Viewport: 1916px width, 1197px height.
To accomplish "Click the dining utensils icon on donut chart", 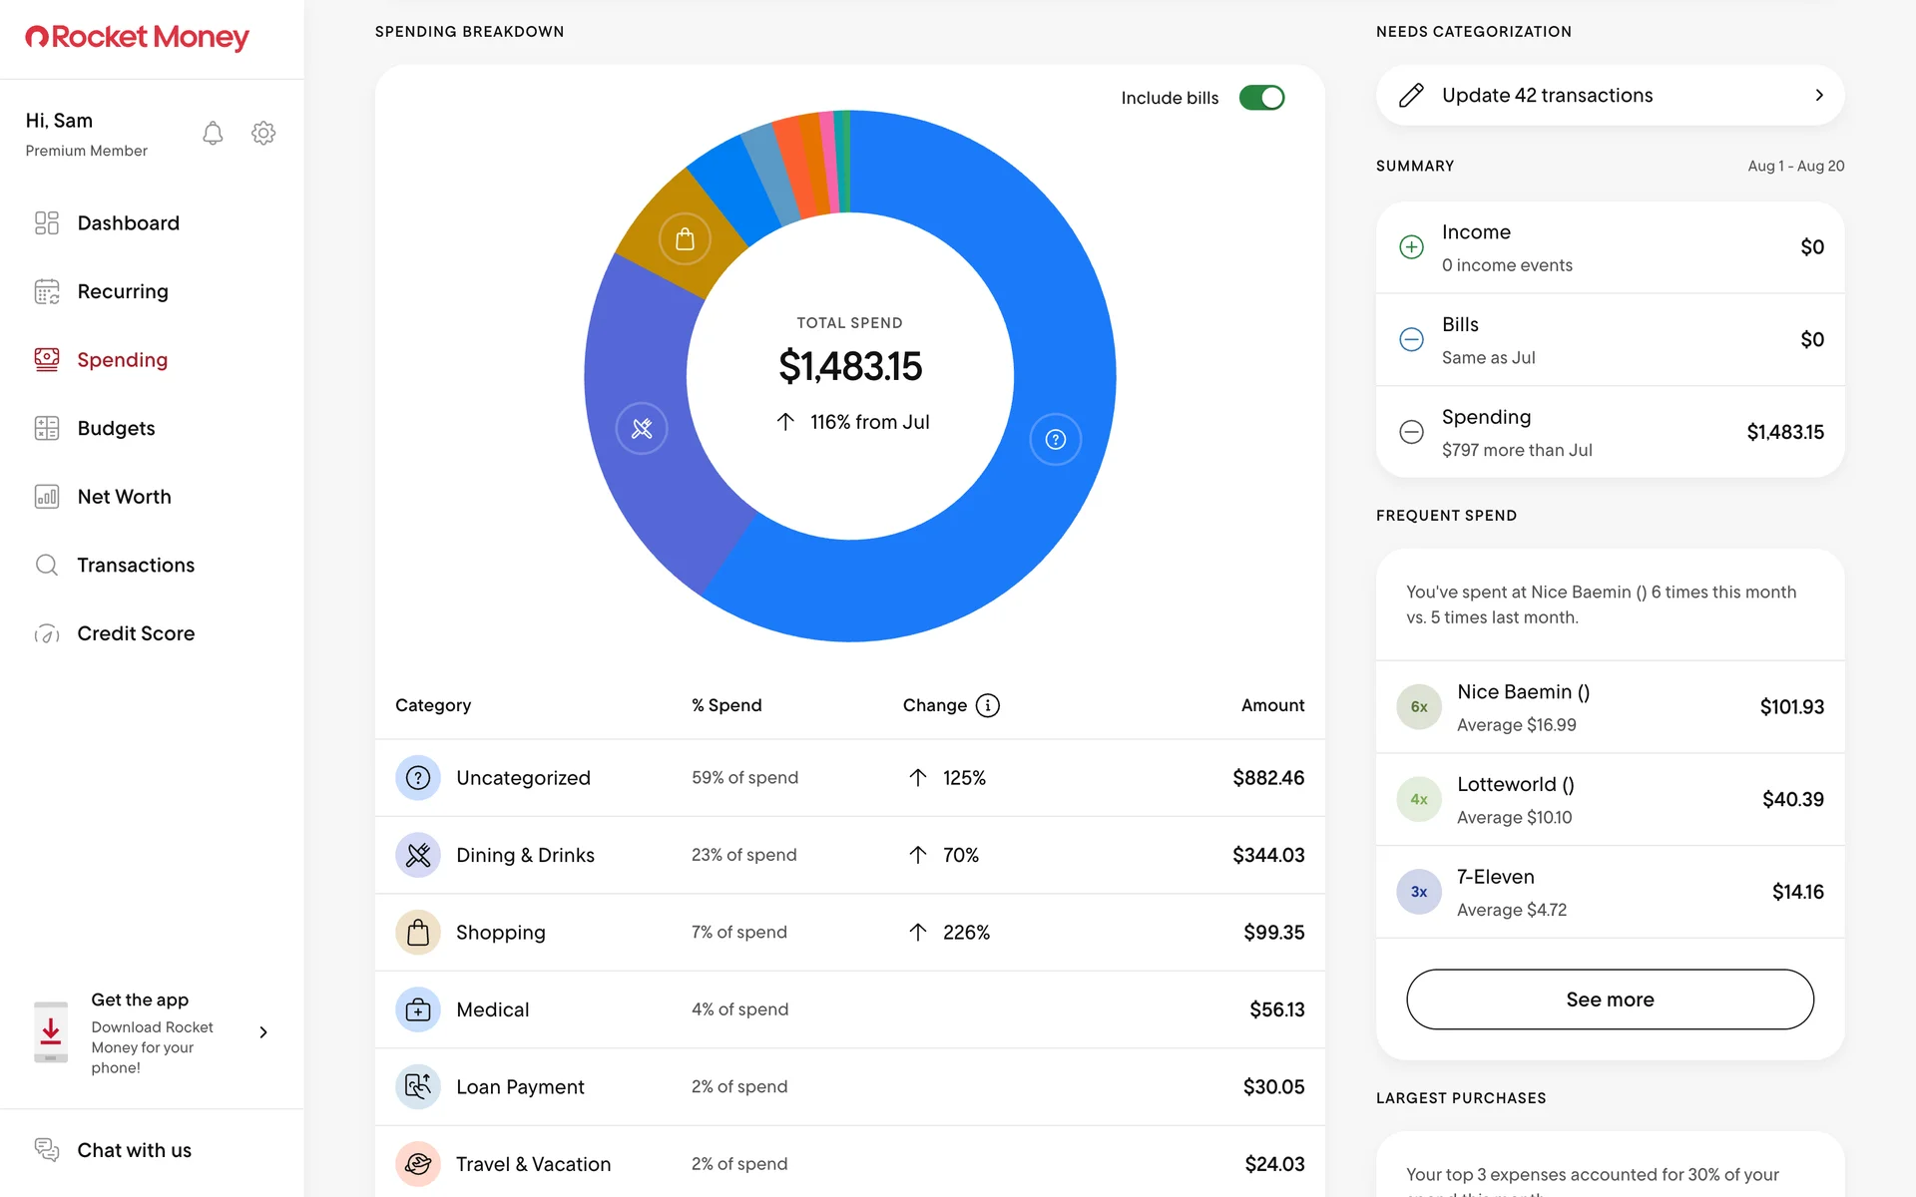I will (x=642, y=429).
